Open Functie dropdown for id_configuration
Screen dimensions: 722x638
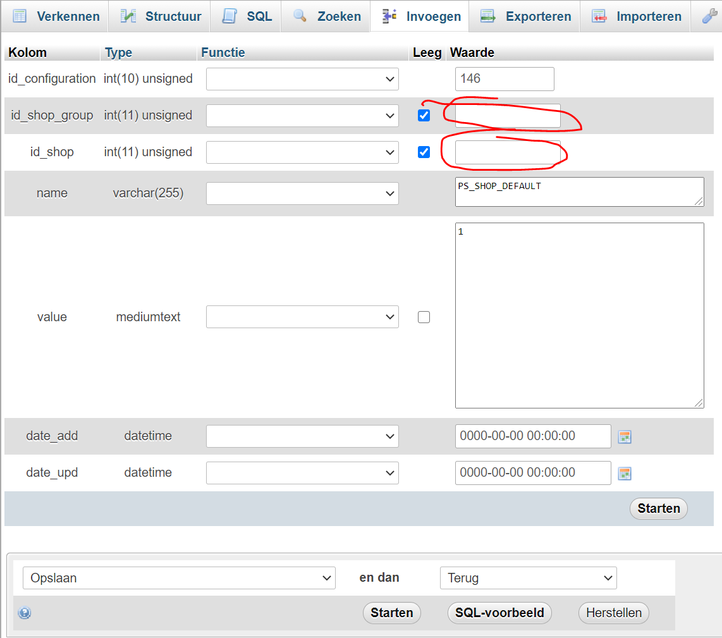[x=303, y=79]
